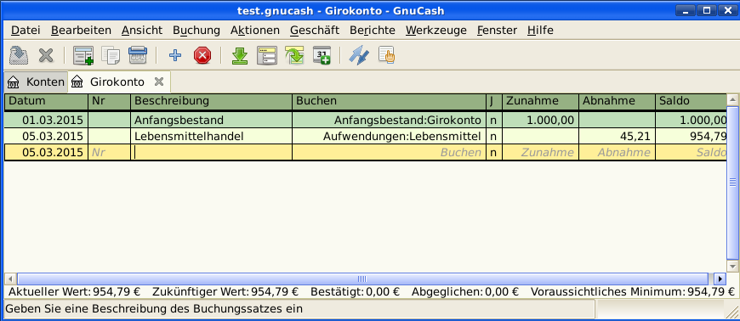Image resolution: width=740 pixels, height=321 pixels.
Task: Click the Abgeglichen summary value
Action: (502, 292)
